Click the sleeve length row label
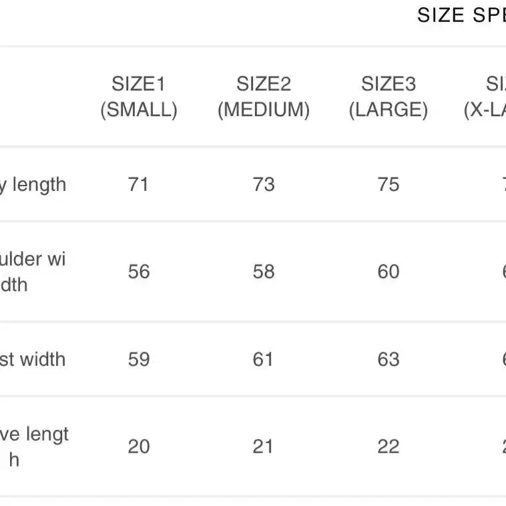 [x=34, y=447]
